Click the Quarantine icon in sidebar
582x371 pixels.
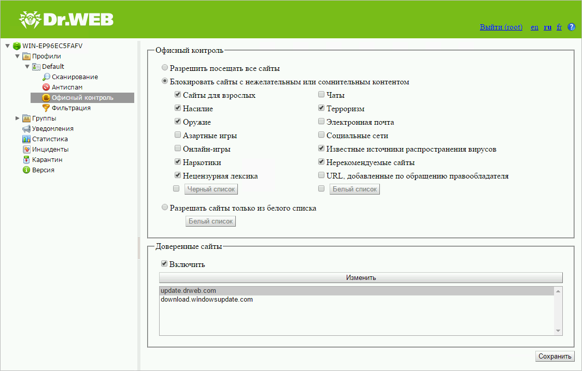26,160
